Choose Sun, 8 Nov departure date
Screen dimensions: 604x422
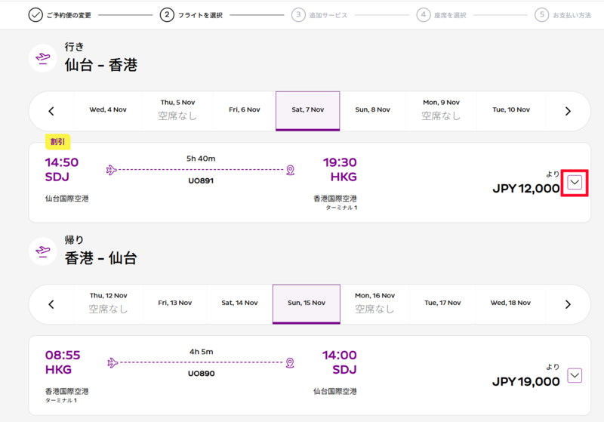point(372,109)
